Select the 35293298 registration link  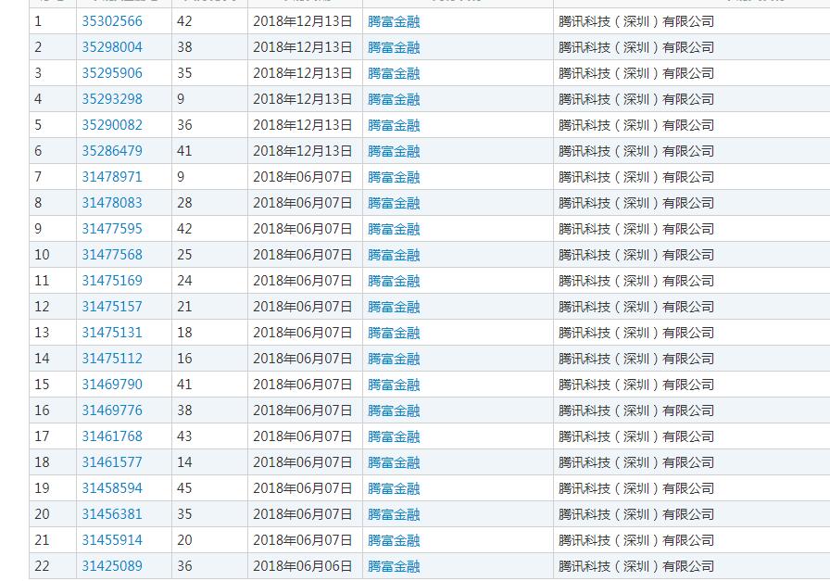112,99
